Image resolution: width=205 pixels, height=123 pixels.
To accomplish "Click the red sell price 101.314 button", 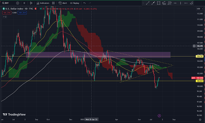I will (7, 13).
